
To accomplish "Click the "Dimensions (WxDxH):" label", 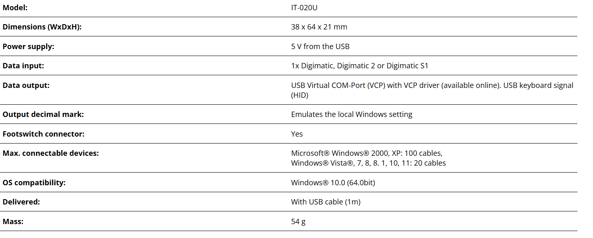I will (42, 27).
